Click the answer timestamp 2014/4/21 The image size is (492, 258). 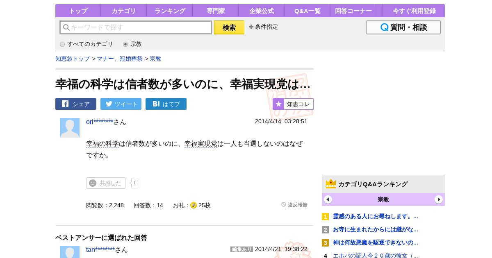point(281,249)
